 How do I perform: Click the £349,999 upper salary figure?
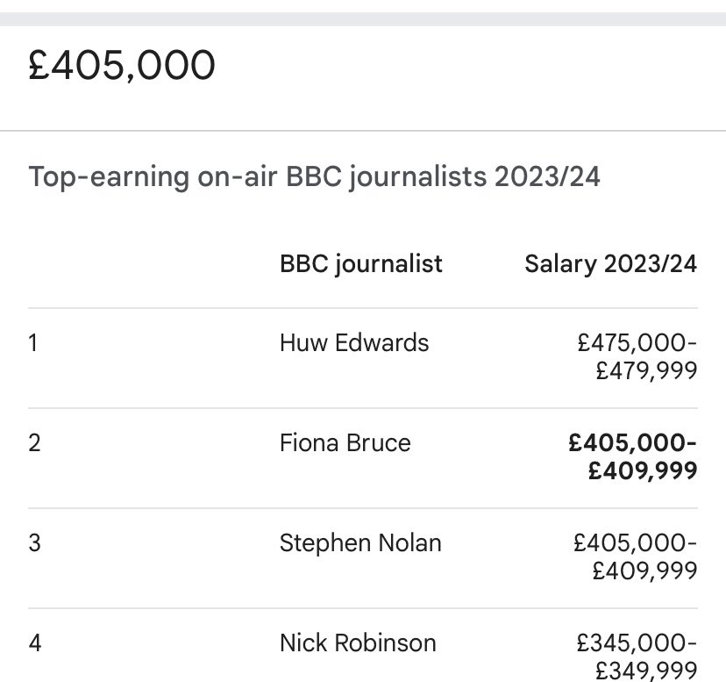[x=646, y=671]
